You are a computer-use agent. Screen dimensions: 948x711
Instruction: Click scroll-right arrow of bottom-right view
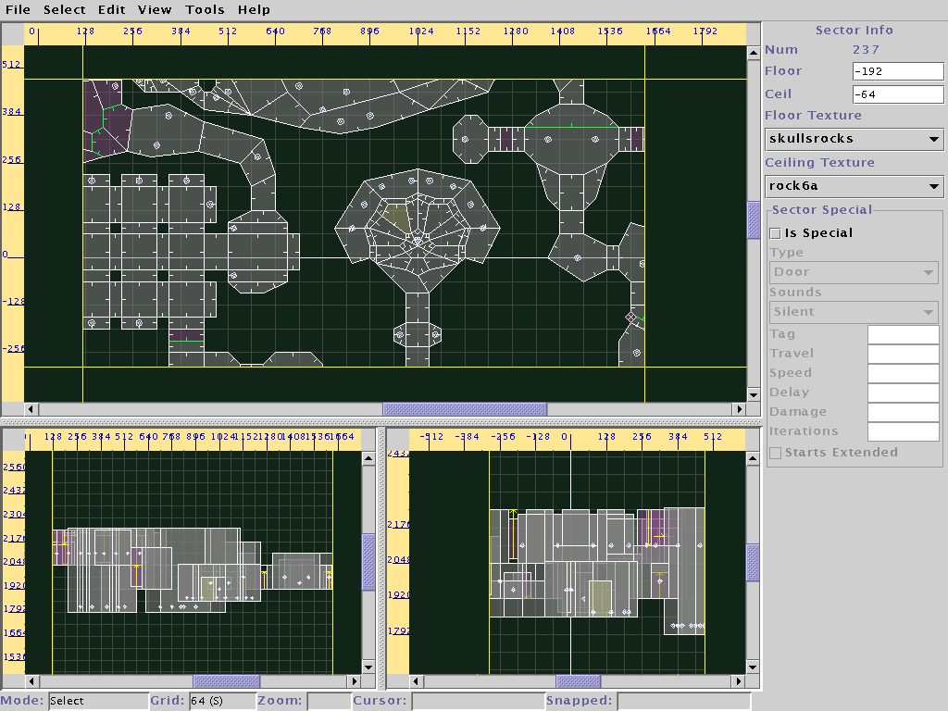(x=739, y=681)
